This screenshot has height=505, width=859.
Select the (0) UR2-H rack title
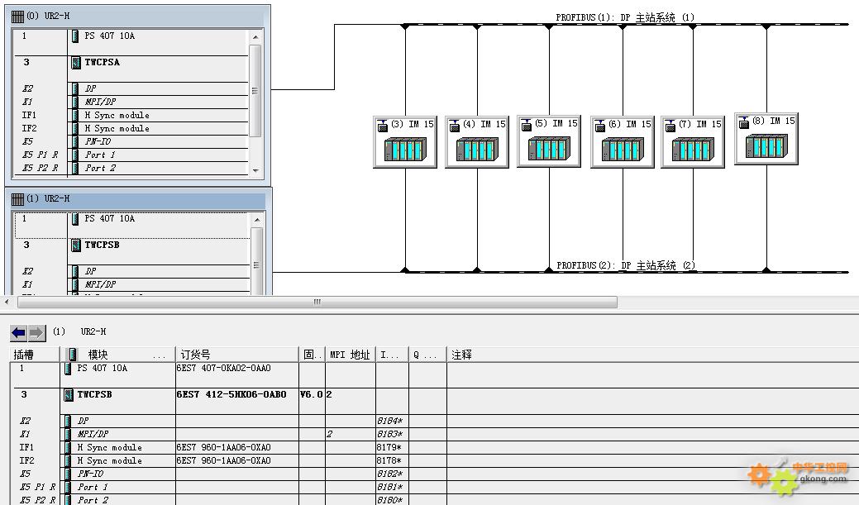point(48,17)
